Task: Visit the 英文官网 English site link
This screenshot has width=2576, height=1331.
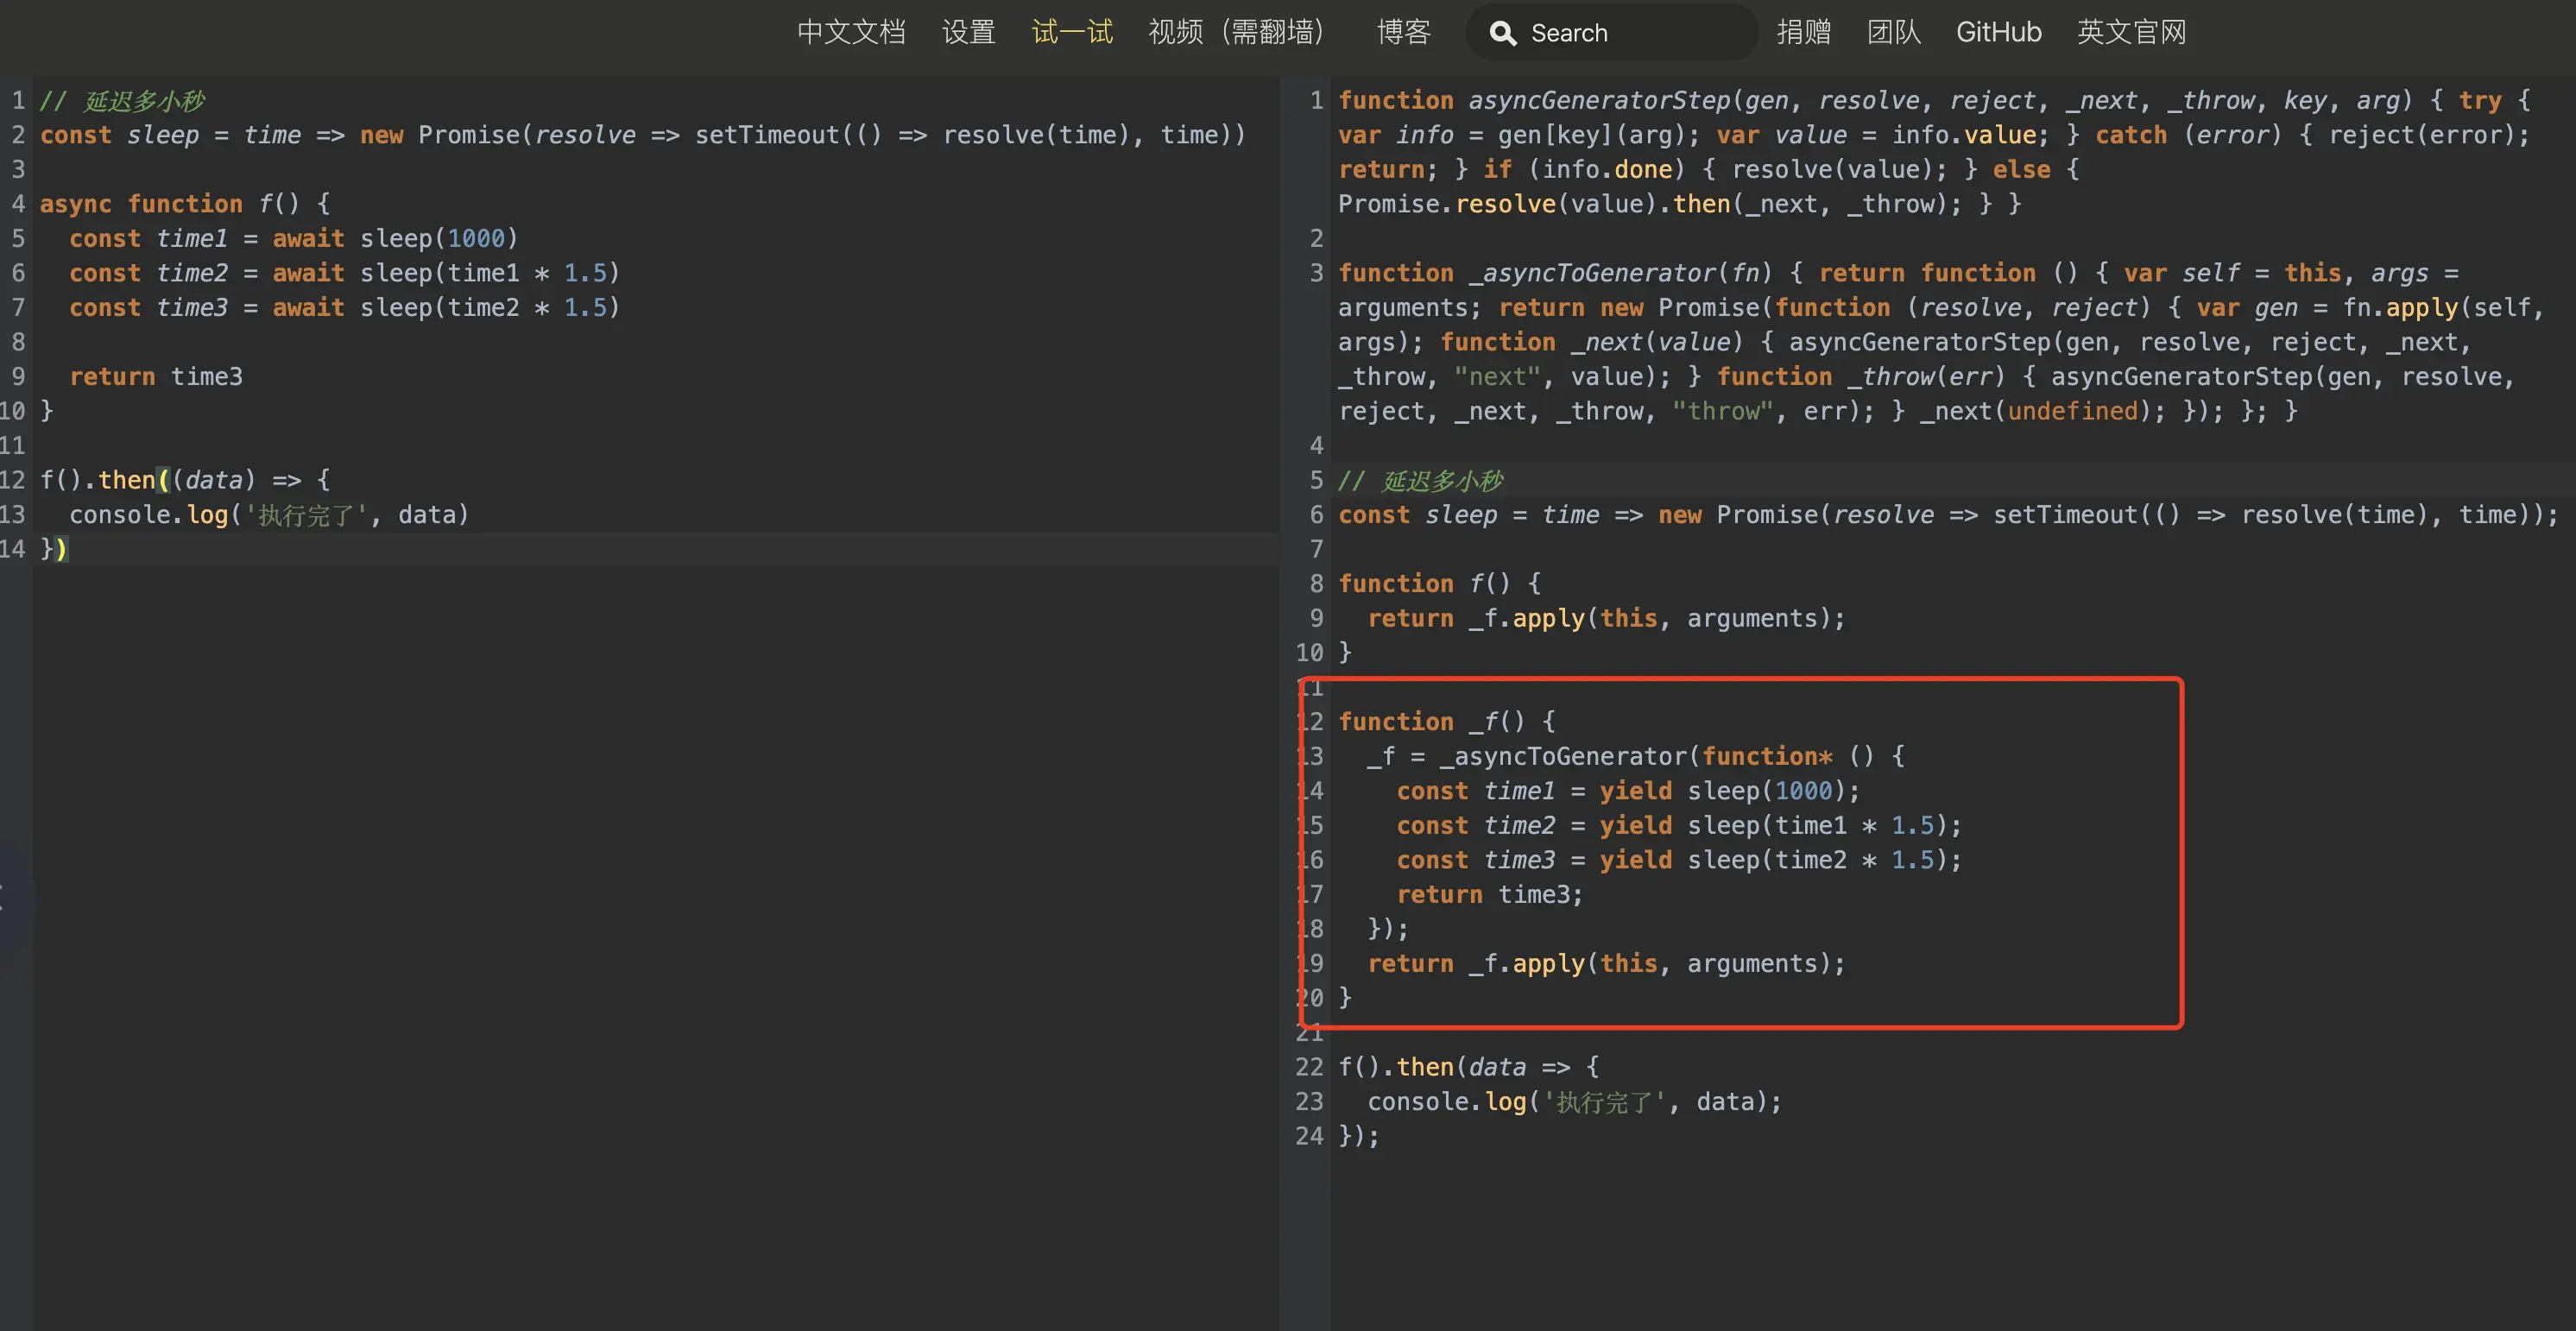Action: point(2131,32)
